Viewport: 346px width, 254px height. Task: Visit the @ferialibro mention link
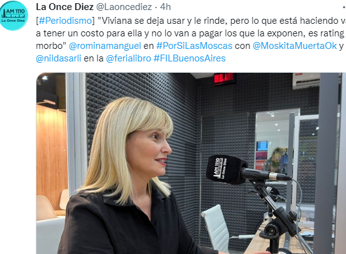[129, 58]
